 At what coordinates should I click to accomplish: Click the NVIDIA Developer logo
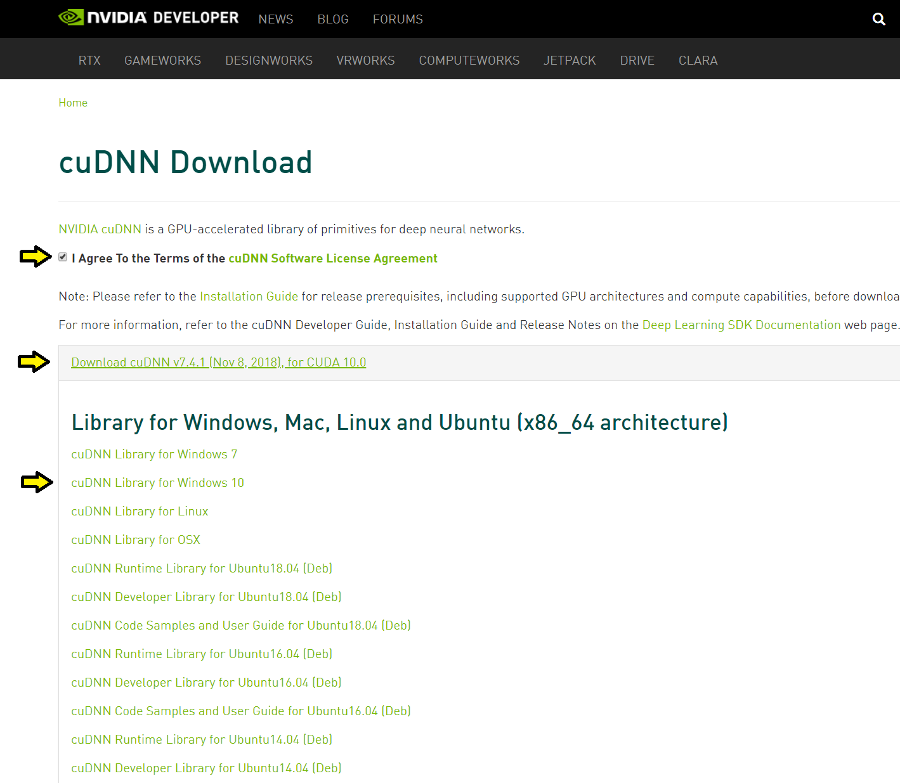(x=148, y=18)
